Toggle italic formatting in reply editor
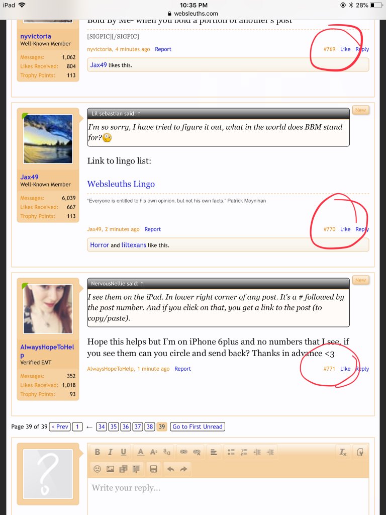This screenshot has width=386, height=515. coord(110,452)
